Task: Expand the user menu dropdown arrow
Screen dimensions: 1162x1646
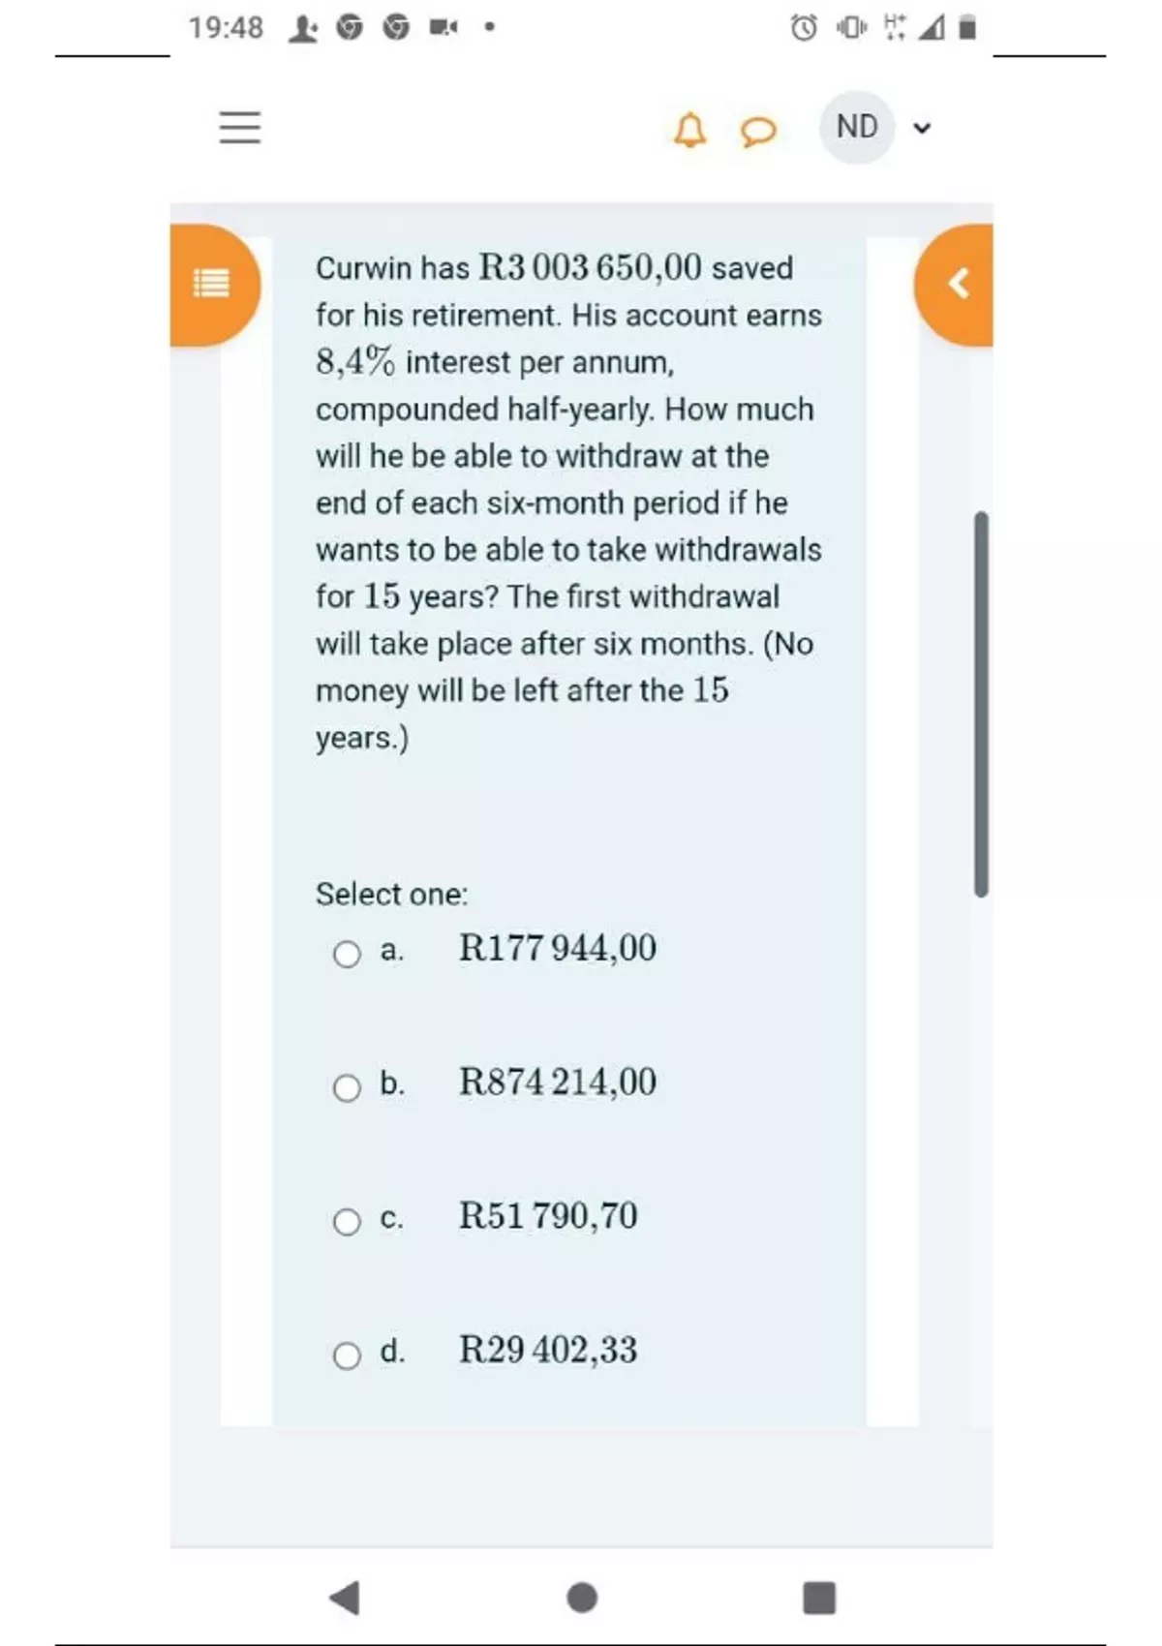Action: pyautogui.click(x=922, y=128)
